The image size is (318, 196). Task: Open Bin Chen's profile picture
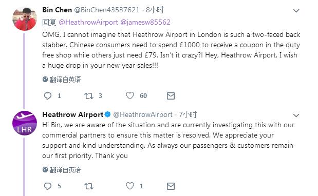tap(25, 18)
